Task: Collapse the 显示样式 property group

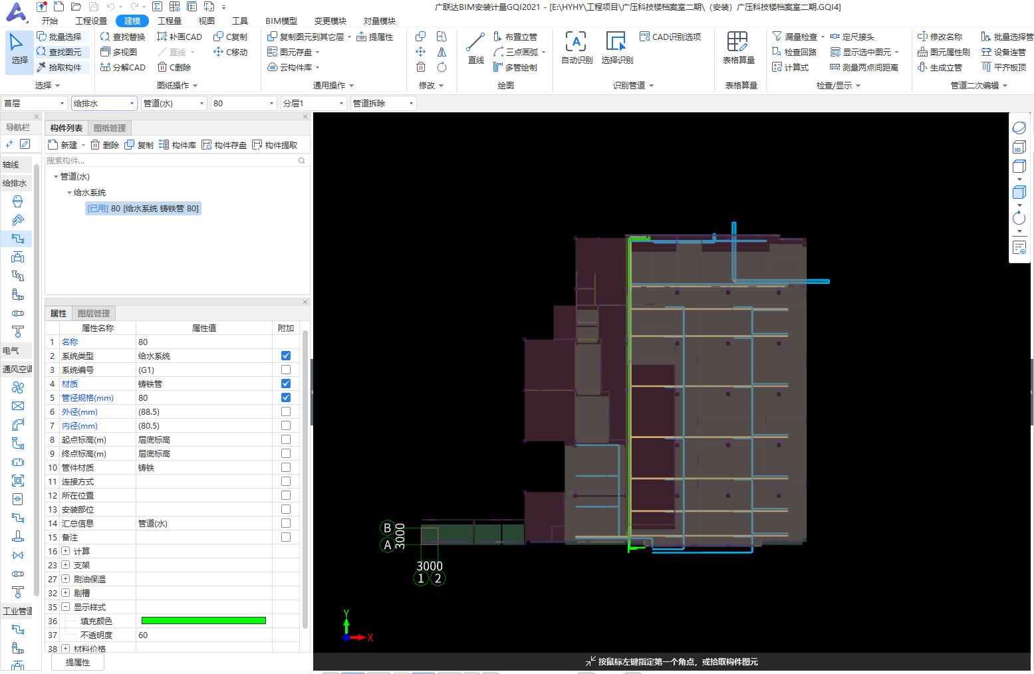Action: click(65, 607)
